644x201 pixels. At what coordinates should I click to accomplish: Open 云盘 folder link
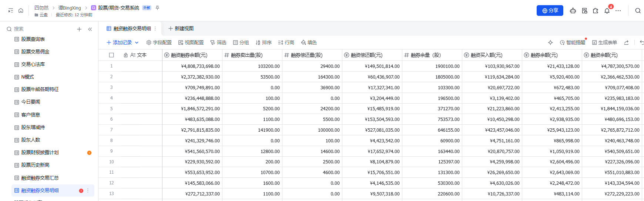[41, 15]
